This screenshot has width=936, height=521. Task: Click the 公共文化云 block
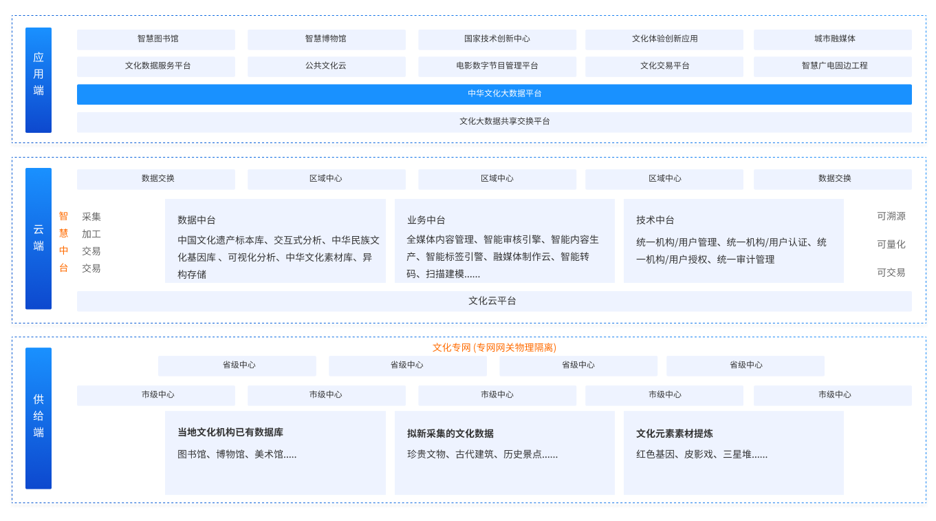point(327,66)
